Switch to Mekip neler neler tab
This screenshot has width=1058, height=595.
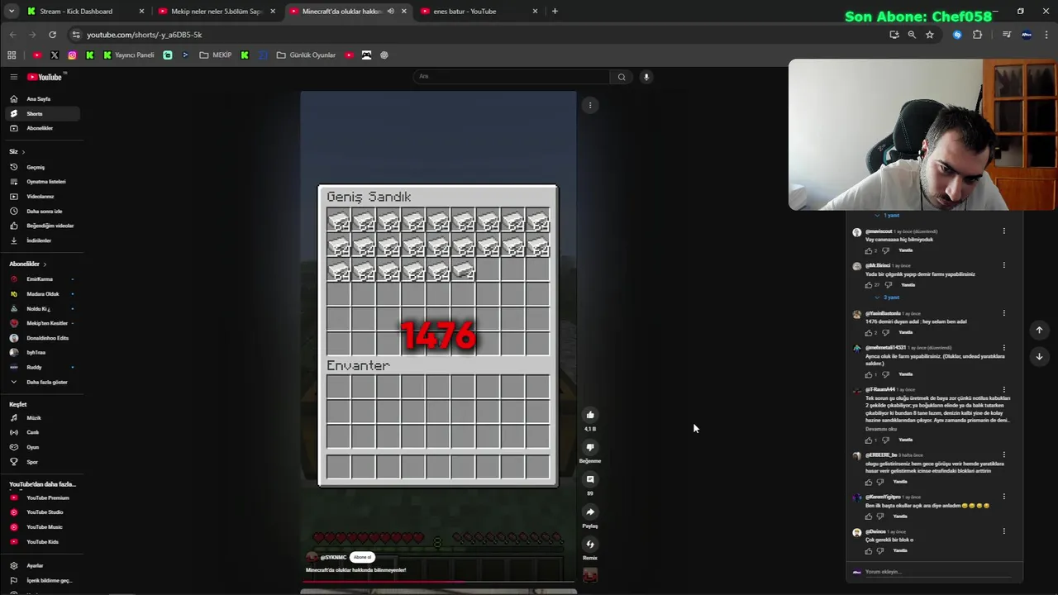(215, 12)
